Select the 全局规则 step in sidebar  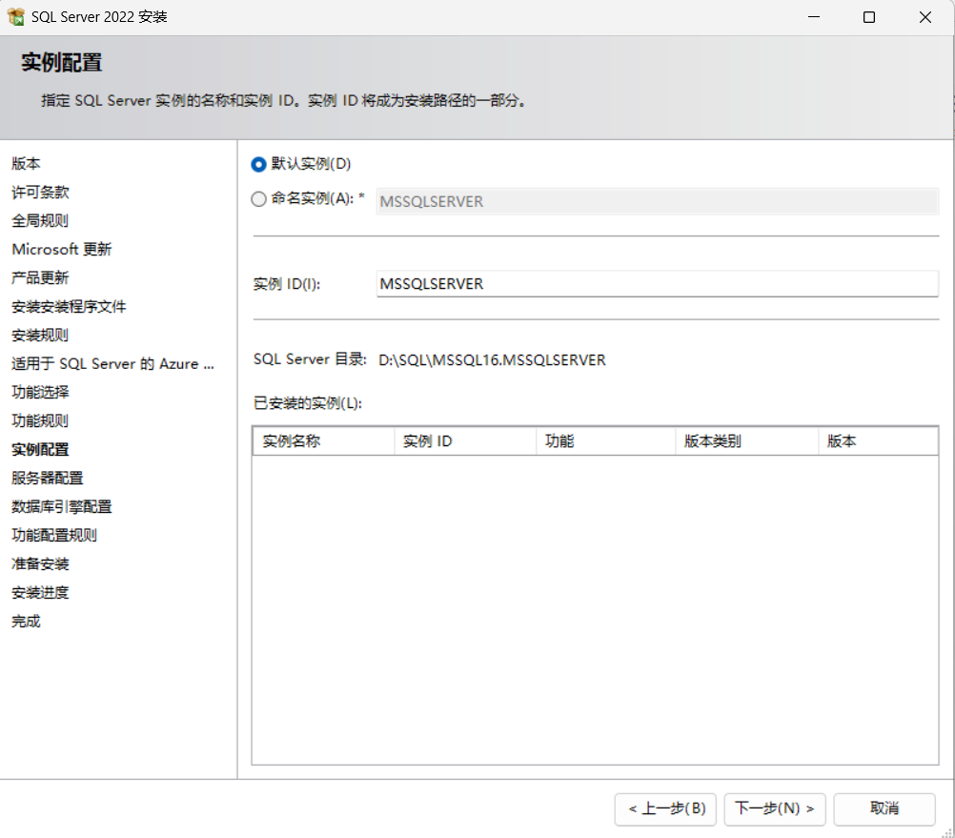[40, 221]
